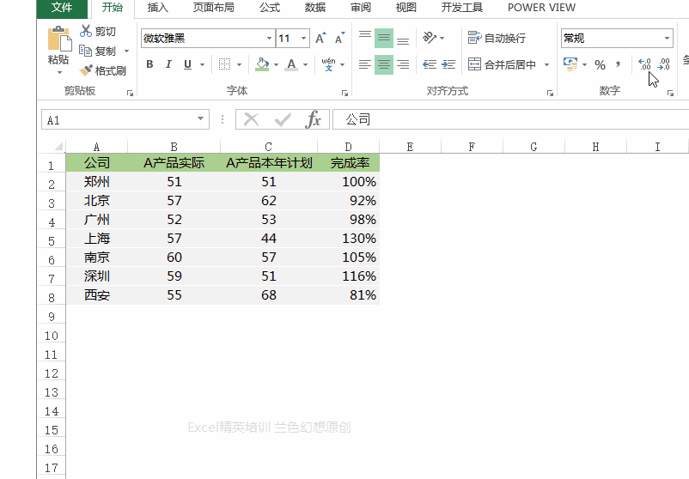Open font color dropdown arrow

[305, 65]
